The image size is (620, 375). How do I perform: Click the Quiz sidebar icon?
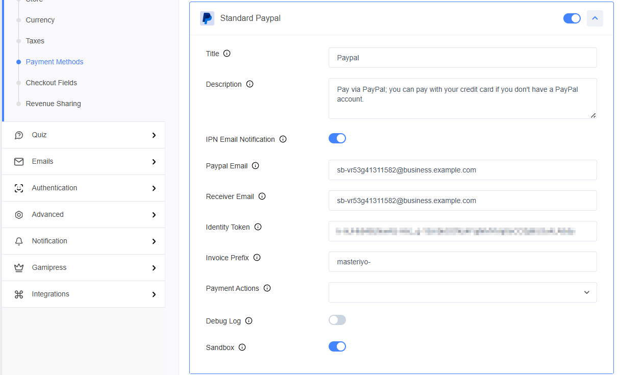click(19, 135)
